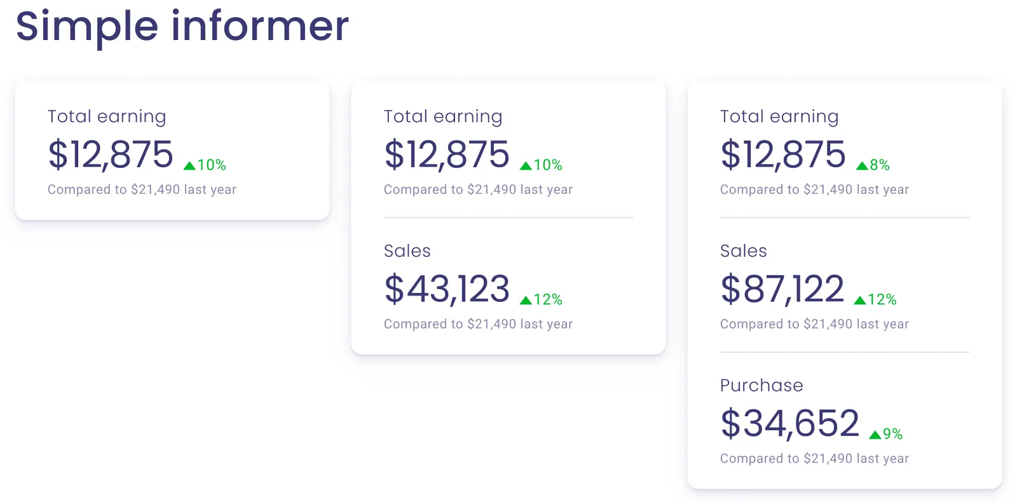Viewport: 1017px width, 504px height.
Task: Click the "Simple informer" heading
Action: pos(182,27)
